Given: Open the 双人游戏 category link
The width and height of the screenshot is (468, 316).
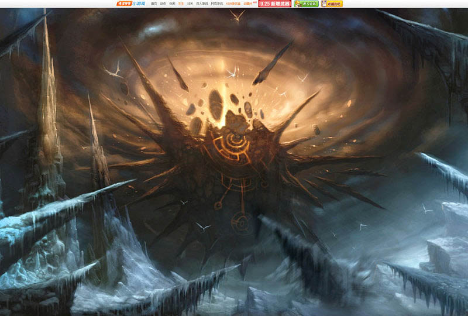Looking at the screenshot, I should point(202,4).
